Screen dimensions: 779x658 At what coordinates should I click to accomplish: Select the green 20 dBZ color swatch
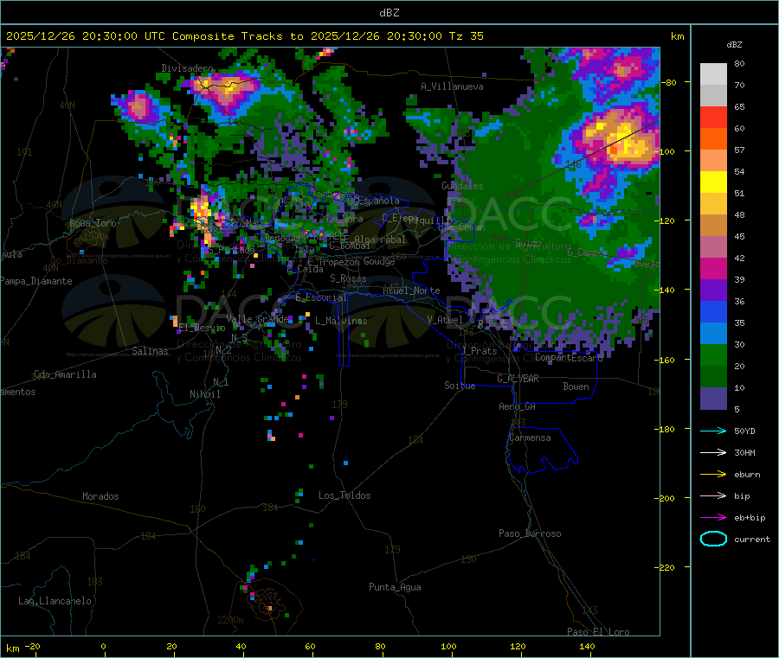point(713,355)
